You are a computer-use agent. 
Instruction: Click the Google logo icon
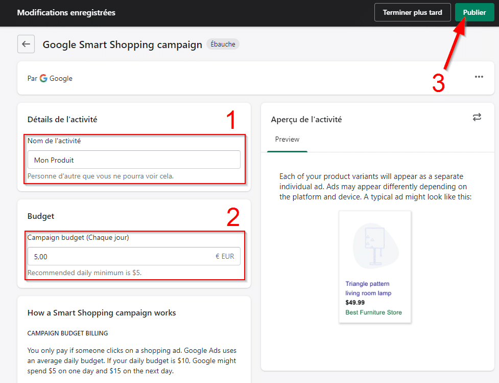(43, 78)
